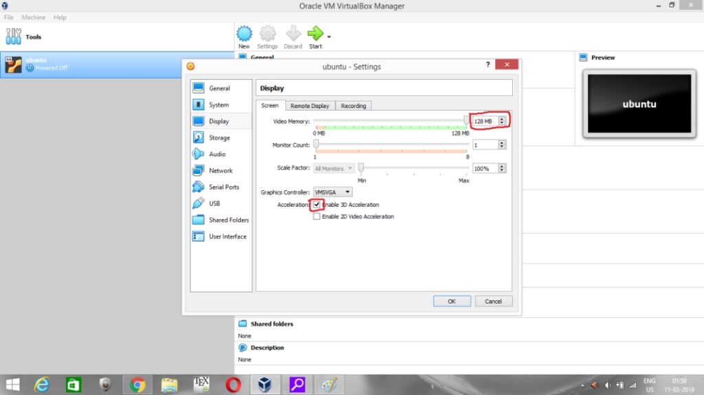Screen dimensions: 704x395
Task: Toggle Enable 3D Acceleration checkbox
Action: tap(316, 205)
